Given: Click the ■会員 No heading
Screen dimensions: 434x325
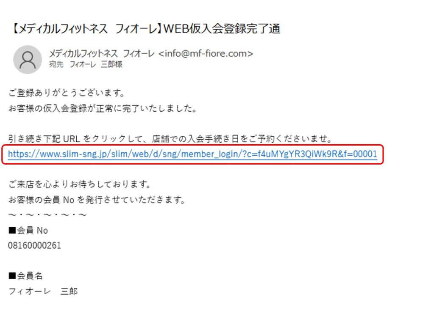Looking at the screenshot, I should pos(28,230).
